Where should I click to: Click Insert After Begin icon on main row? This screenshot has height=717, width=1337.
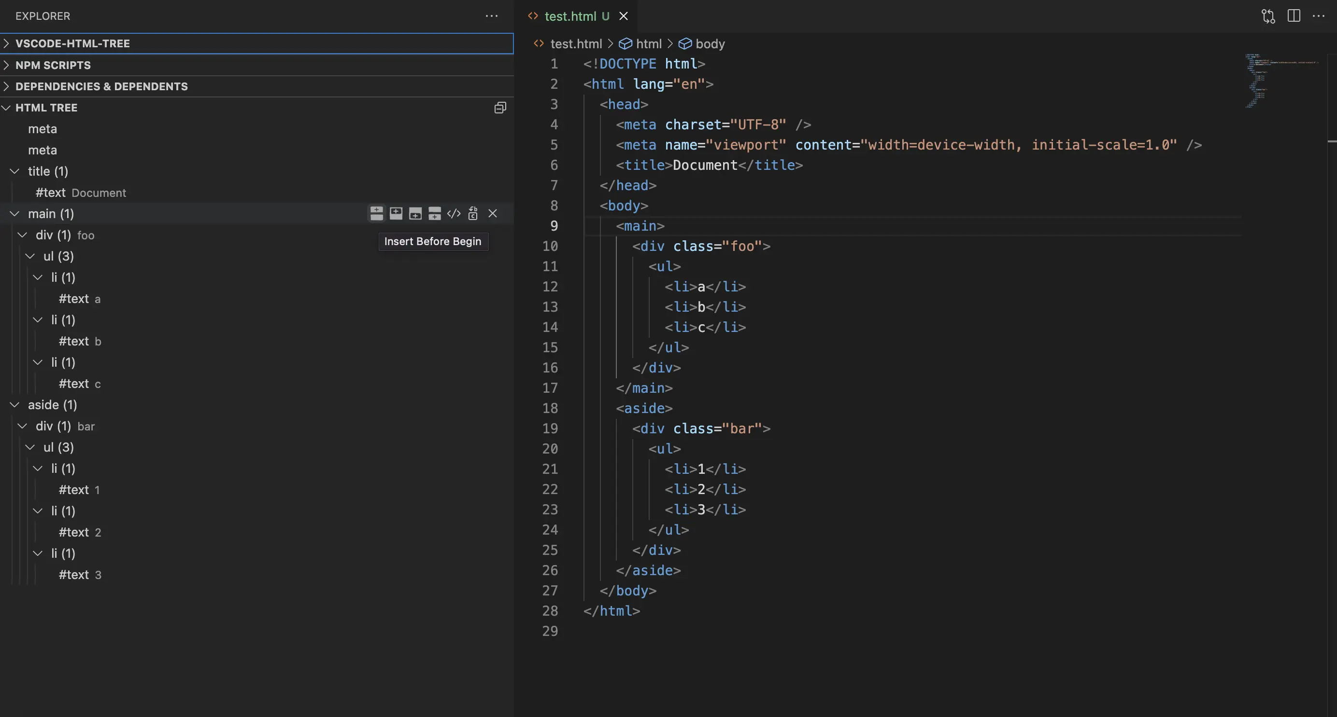(x=396, y=214)
